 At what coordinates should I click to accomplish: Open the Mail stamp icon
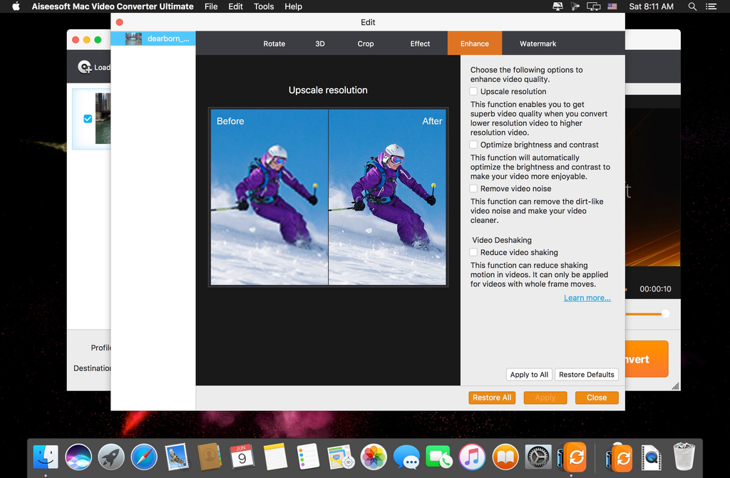pos(177,456)
